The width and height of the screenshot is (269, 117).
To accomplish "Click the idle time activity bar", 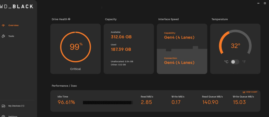I will pos(108,103).
